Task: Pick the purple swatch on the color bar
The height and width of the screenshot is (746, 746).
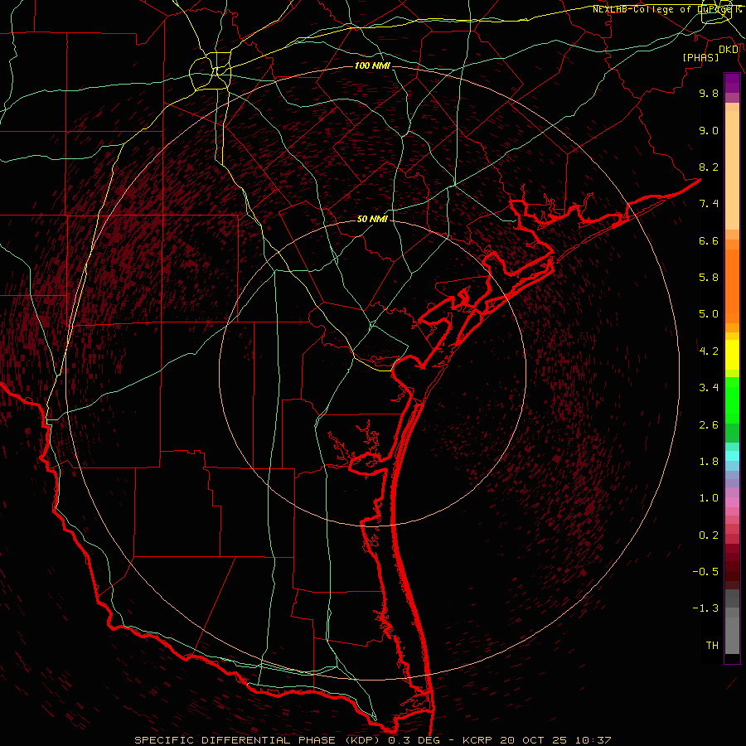Action: (732, 83)
